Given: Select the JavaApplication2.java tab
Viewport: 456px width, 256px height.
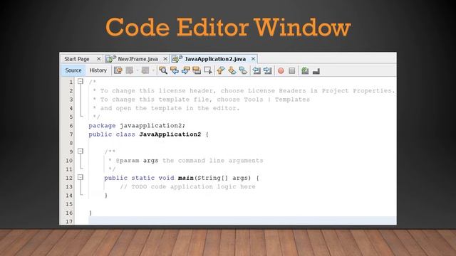Looking at the screenshot, I should [x=215, y=59].
